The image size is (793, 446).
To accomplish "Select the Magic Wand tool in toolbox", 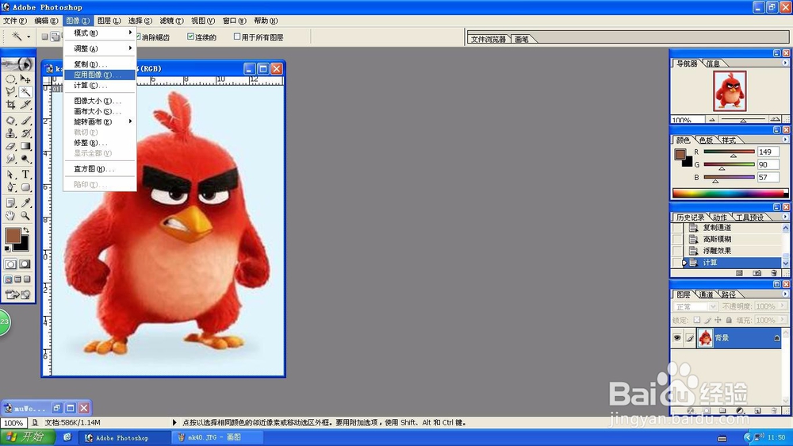I will tap(25, 91).
